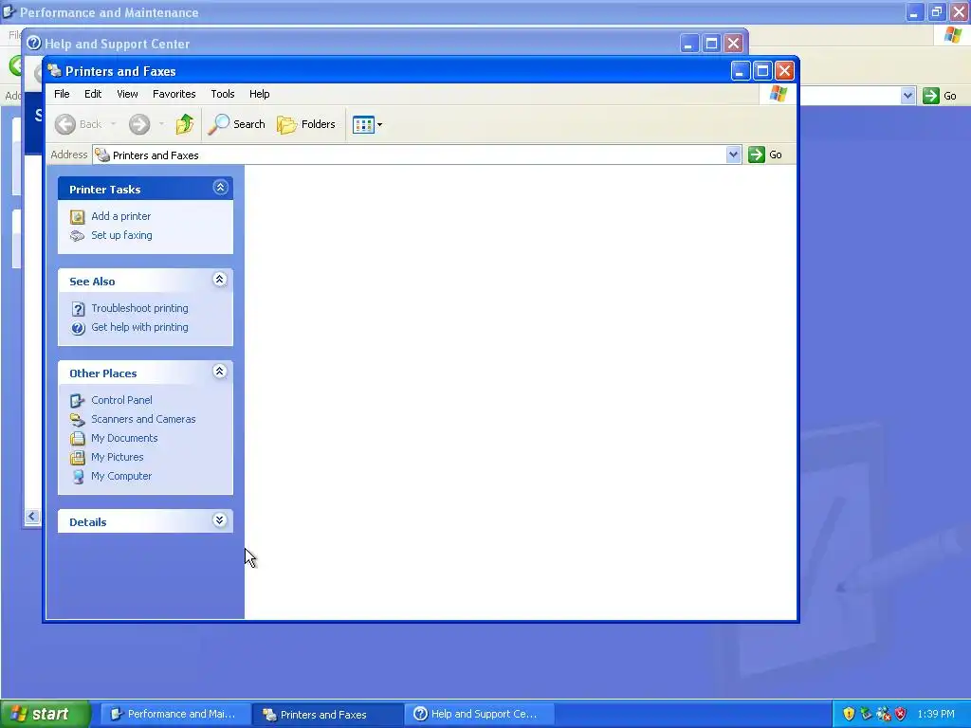Click the Start button
Image resolution: width=971 pixels, height=728 pixels.
pos(46,714)
